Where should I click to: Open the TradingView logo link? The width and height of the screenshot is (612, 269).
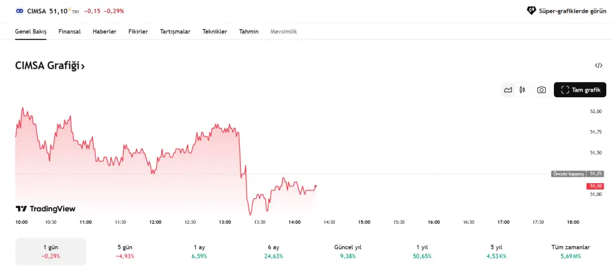(45, 209)
